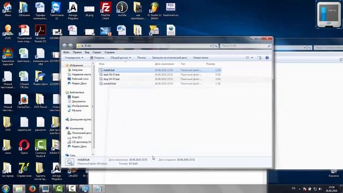The height and width of the screenshot is (193, 343).
Task: Open the Изображения library
Action: [x=78, y=106]
